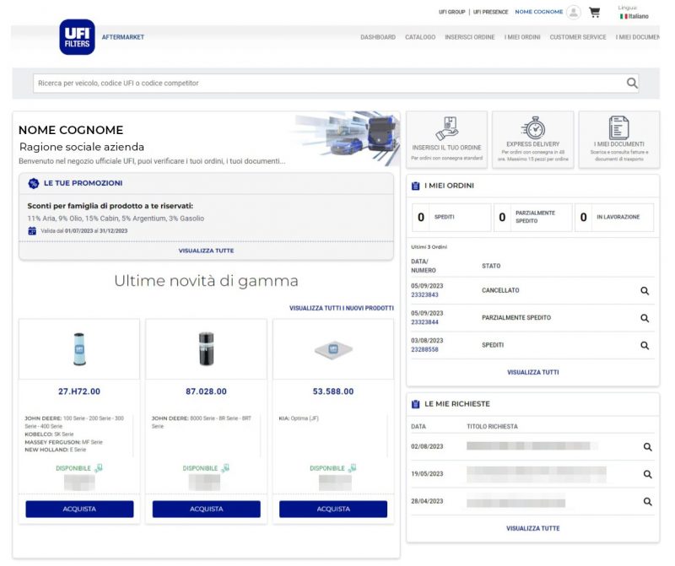Click Visualizza tutti under I miei ordini
Image resolution: width=675 pixels, height=566 pixels.
533,372
